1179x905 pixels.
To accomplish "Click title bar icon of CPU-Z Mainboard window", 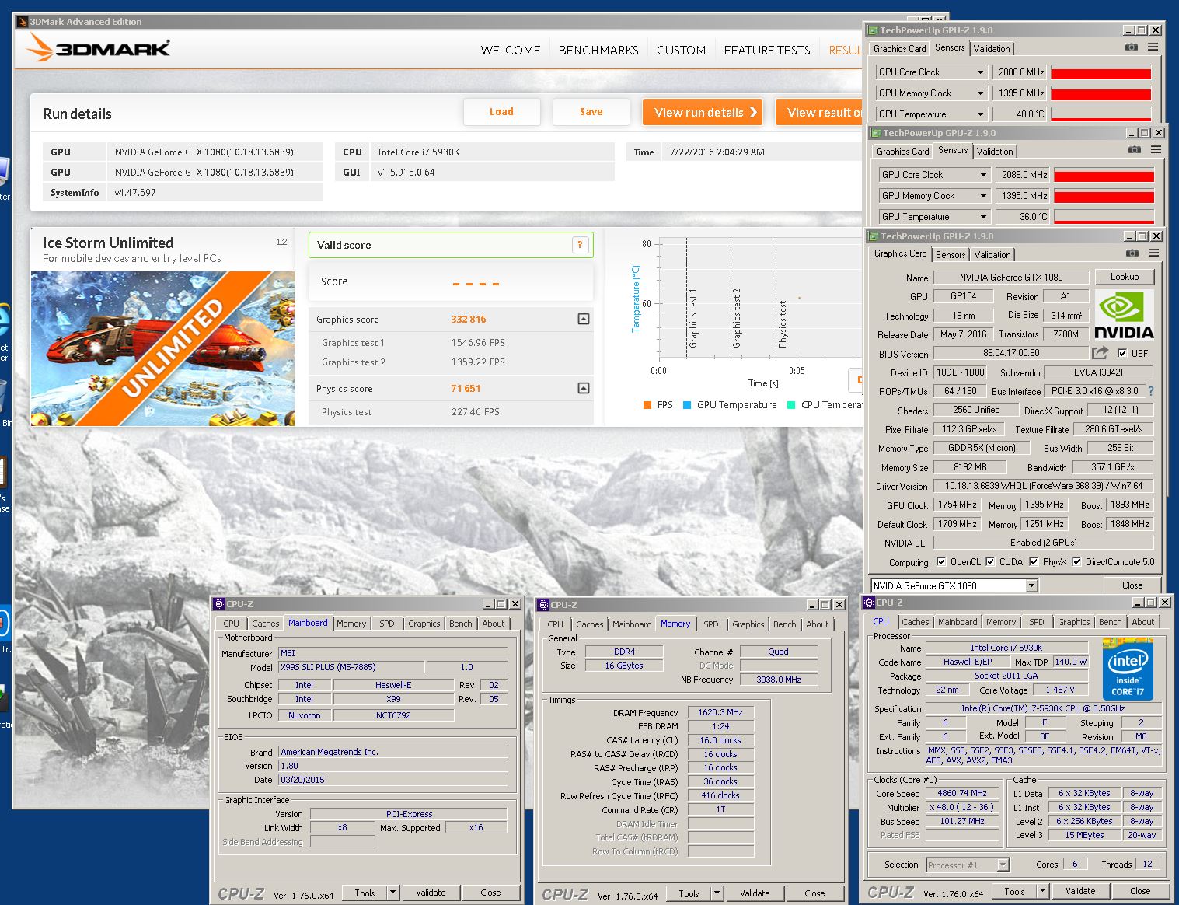I will click(219, 604).
